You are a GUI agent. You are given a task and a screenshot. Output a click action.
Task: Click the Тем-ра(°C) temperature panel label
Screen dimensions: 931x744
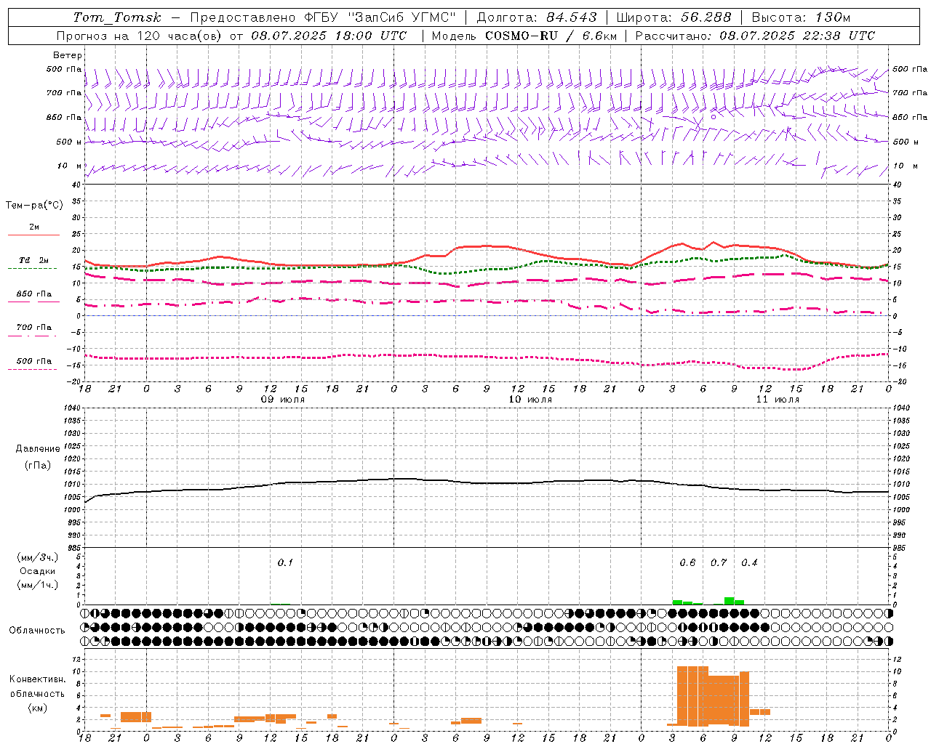click(34, 206)
